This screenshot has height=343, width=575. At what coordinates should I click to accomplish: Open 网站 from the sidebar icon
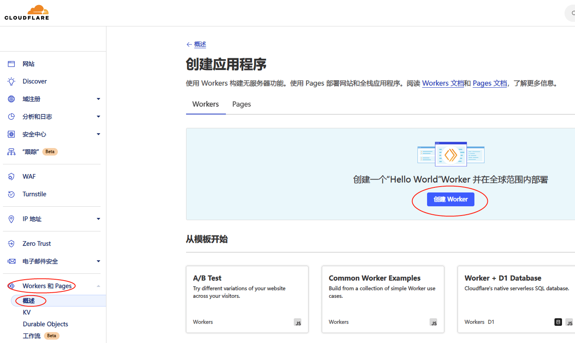tap(11, 64)
